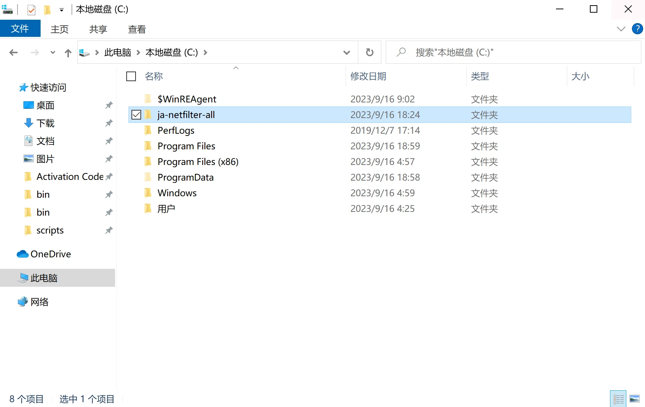Image resolution: width=645 pixels, height=407 pixels.
Task: Open the recent locations dropdown
Action: (x=53, y=53)
